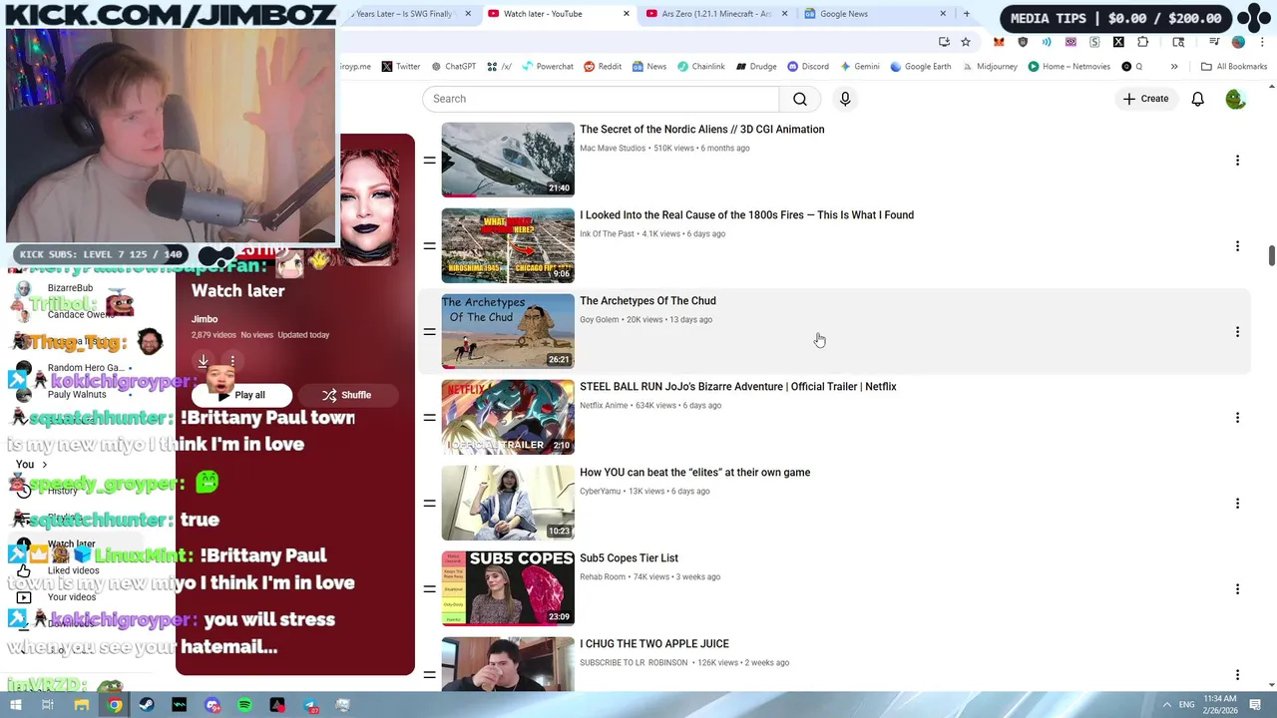Open I CHUG THE TWO APPLE JUICE thumbnail
This screenshot has height=718, width=1277.
508,664
